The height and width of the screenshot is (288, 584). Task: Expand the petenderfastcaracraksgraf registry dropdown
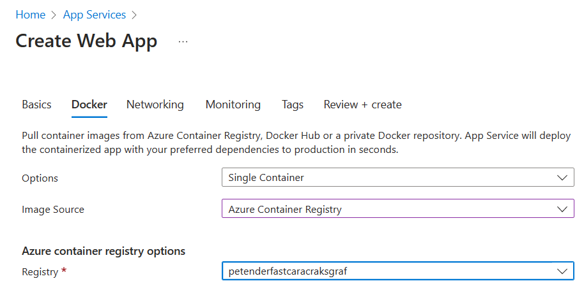[x=390, y=271]
